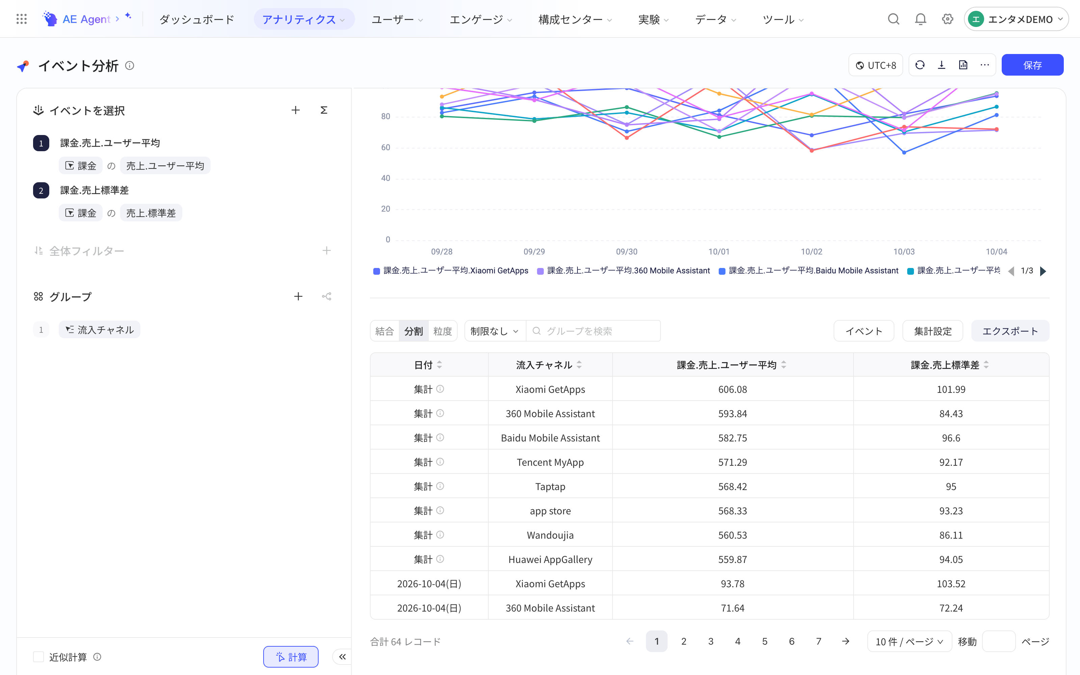The width and height of the screenshot is (1080, 675).
Task: Expand the アナリティクス menu
Action: pos(304,19)
